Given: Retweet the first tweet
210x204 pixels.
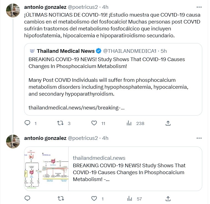Looking at the screenshot, I should (60, 123).
